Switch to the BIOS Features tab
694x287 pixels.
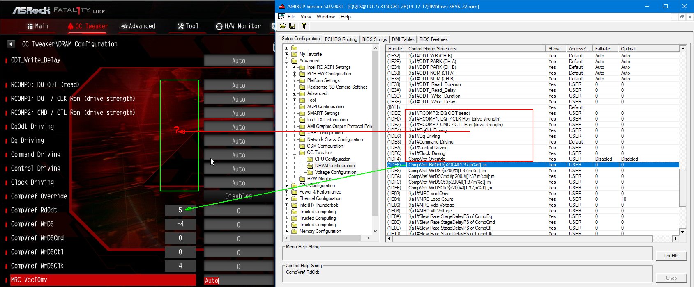pyautogui.click(x=433, y=39)
